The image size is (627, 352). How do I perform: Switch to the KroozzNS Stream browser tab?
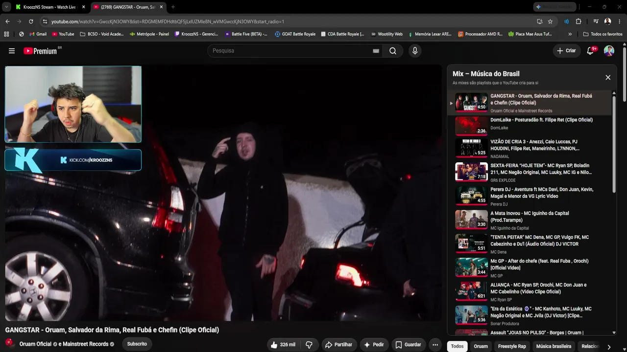[50, 7]
